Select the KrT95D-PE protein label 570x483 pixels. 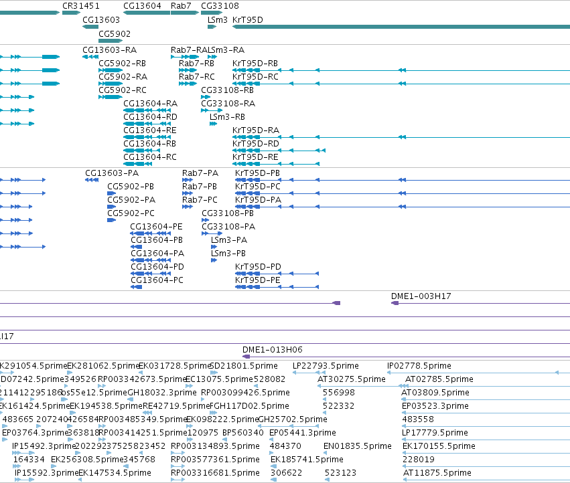[258, 281]
